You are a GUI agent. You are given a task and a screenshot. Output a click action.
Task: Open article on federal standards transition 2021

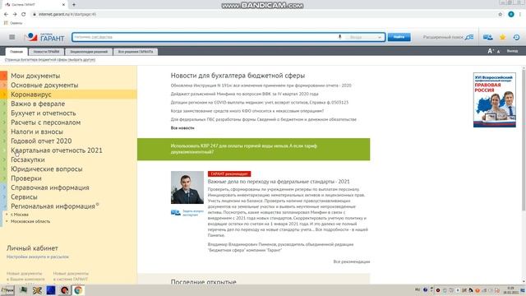pyautogui.click(x=279, y=182)
